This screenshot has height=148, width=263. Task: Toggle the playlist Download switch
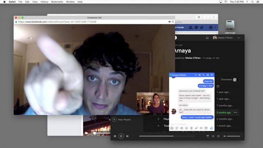point(236,80)
